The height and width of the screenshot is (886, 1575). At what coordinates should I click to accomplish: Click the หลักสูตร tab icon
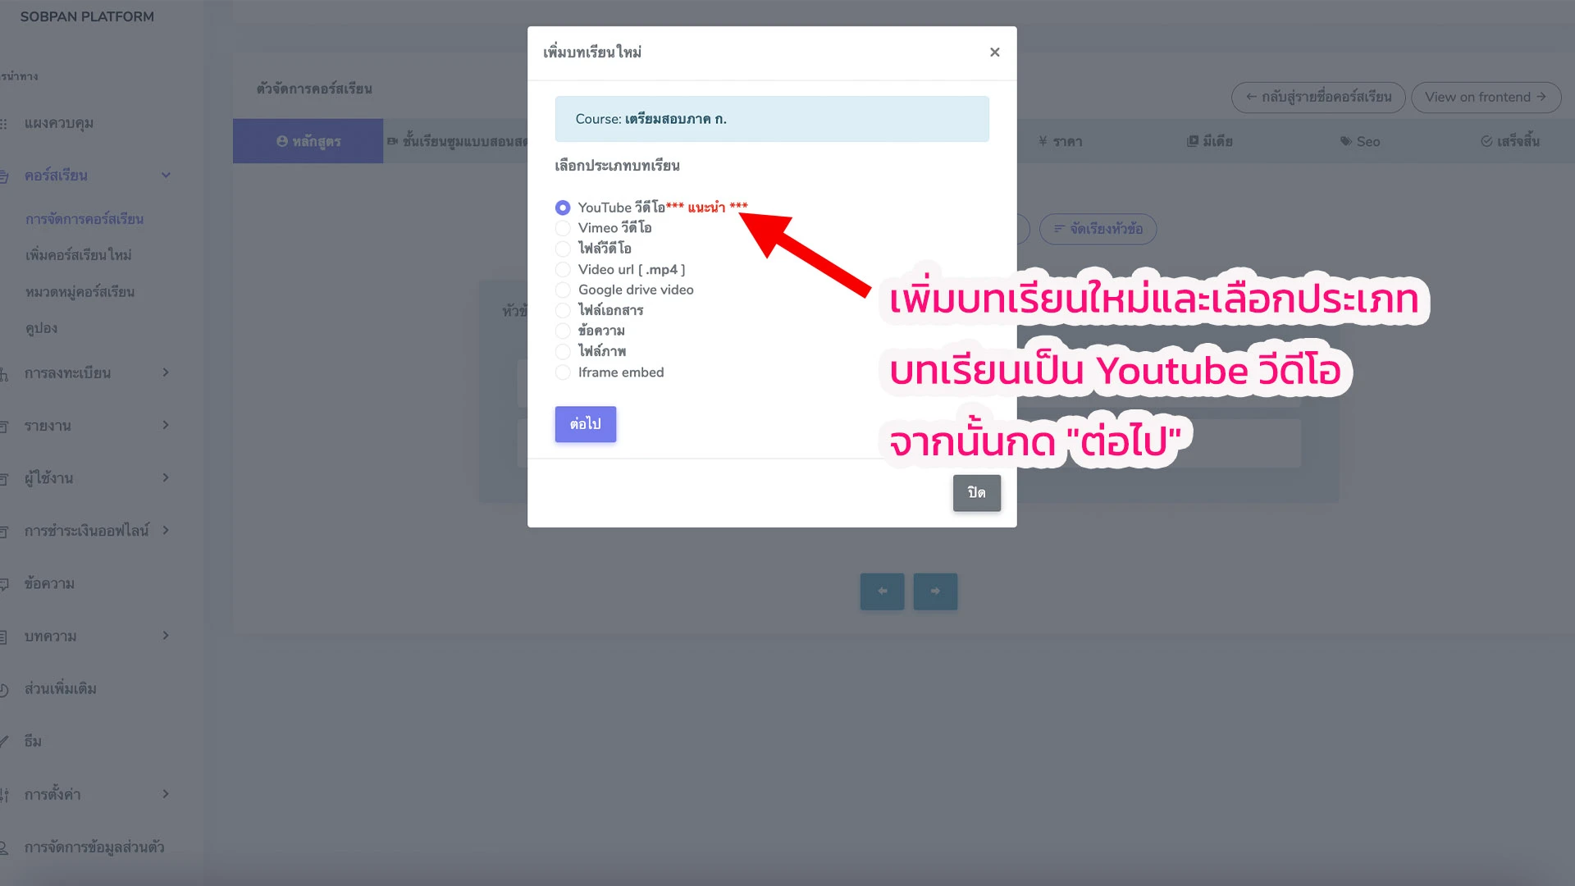point(282,141)
